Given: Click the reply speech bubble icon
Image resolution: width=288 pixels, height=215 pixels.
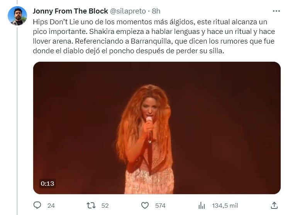Looking at the screenshot, I should pos(37,205).
